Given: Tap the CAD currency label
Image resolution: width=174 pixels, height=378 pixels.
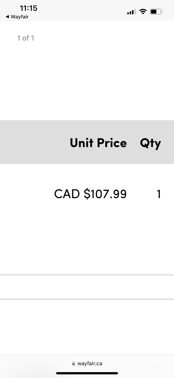Looking at the screenshot, I should 67,194.
